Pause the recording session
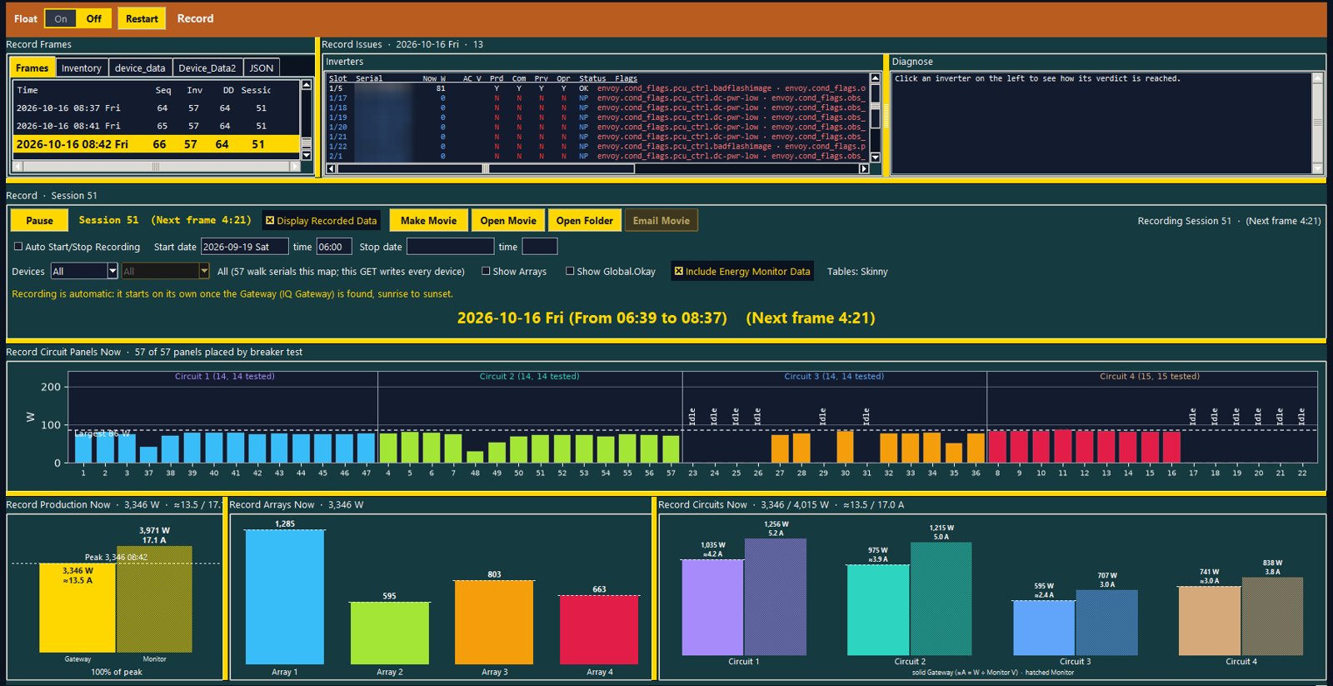Viewport: 1333px width, 686px height. 39,221
